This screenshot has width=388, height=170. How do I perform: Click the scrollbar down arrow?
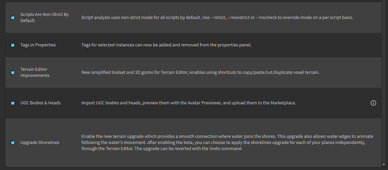(384, 164)
